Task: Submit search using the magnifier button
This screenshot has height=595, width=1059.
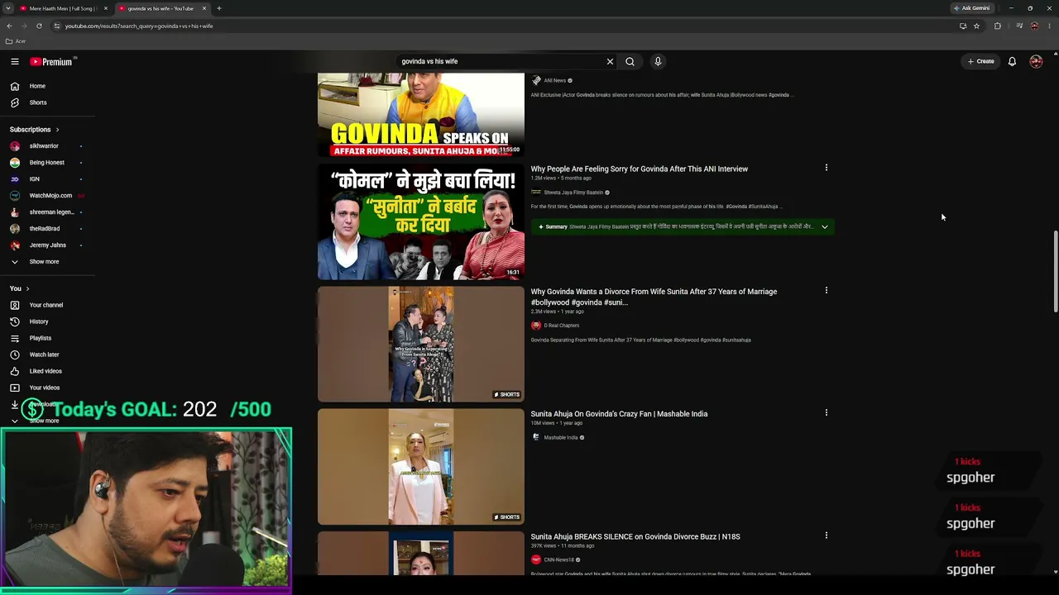Action: pos(630,61)
